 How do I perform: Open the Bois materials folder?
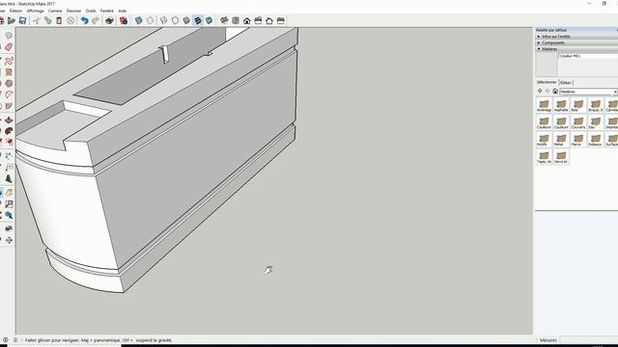[578, 105]
